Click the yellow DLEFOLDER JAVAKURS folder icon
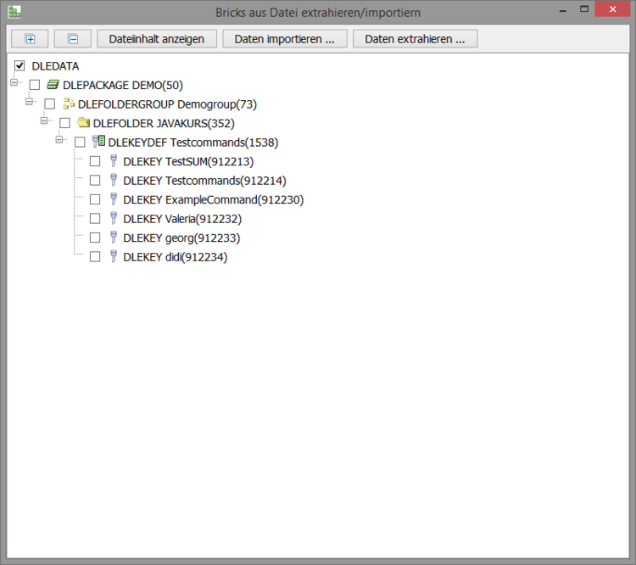The height and width of the screenshot is (565, 636). (x=84, y=123)
